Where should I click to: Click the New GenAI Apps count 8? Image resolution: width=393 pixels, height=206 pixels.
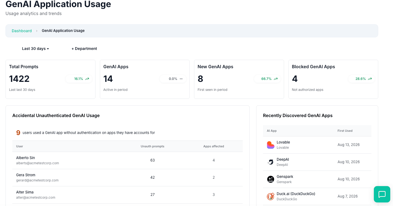200,79
